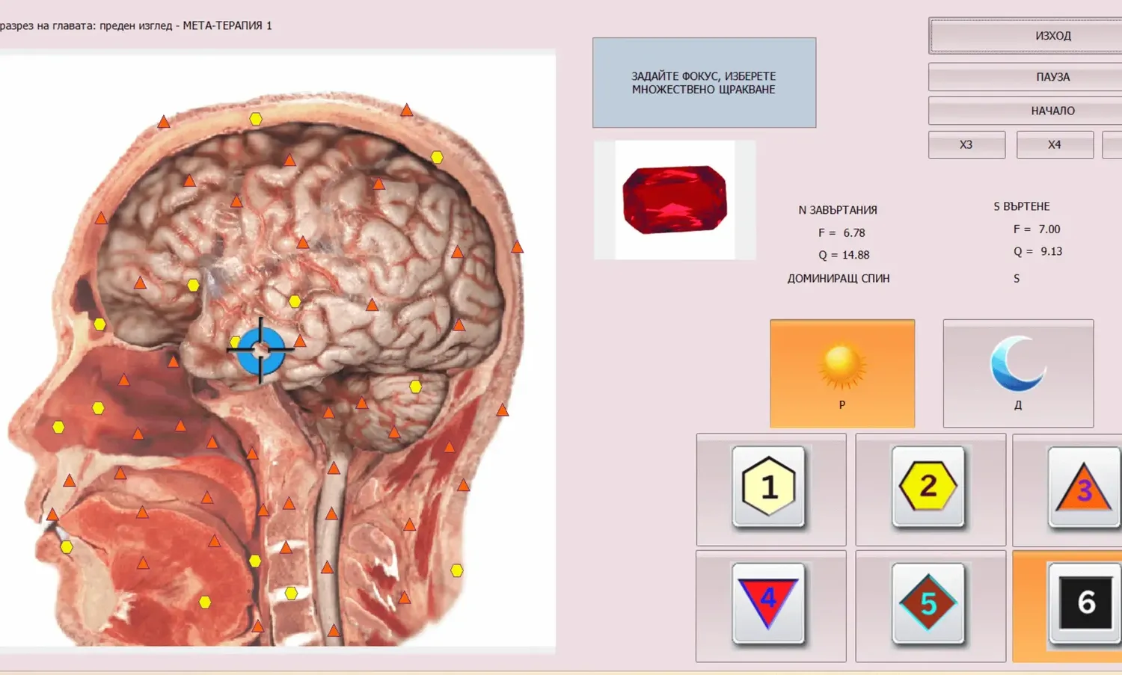Click the blue crosshair focus target on brain

[261, 350]
